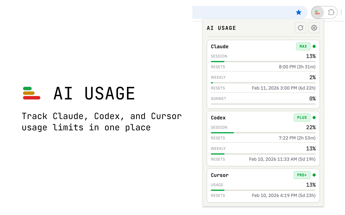This screenshot has height=215, width=345.
Task: Click the PLUS plan badge on Codex
Action: point(302,117)
